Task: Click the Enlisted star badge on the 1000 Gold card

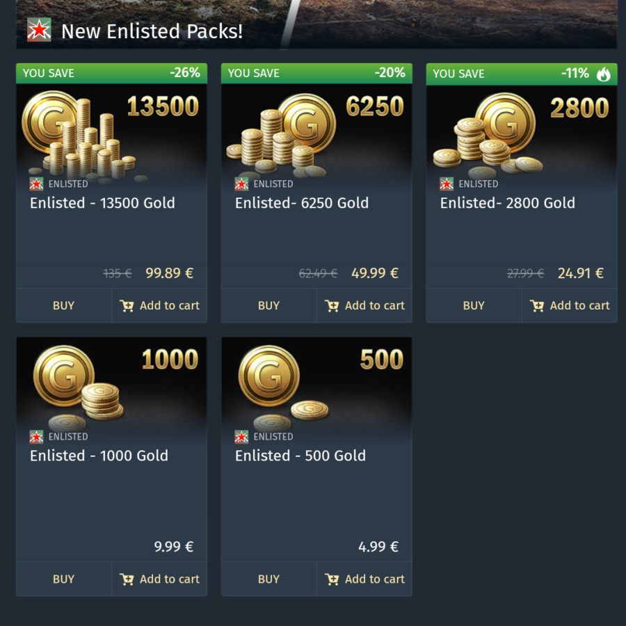Action: click(x=36, y=436)
